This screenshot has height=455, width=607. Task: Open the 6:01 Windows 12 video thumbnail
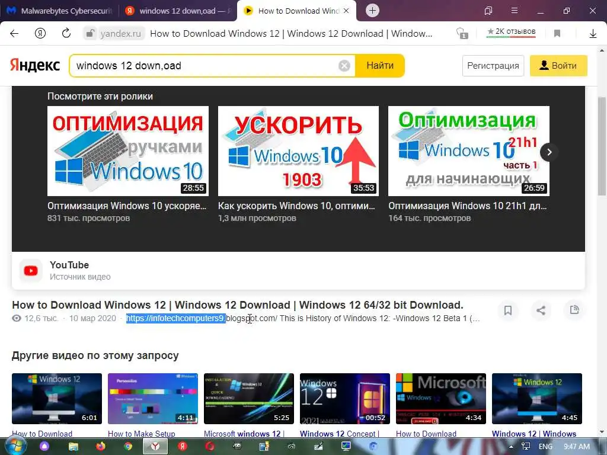57,399
